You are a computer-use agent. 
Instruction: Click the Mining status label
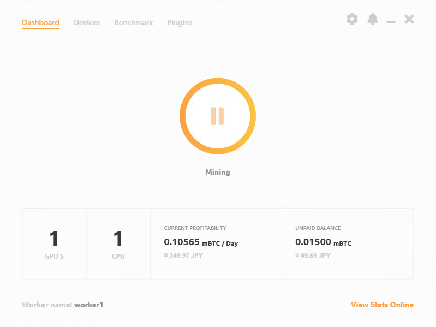tap(217, 172)
